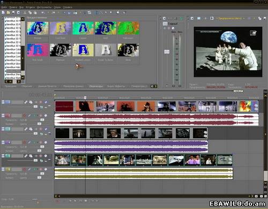Viewport: 268px width, 209px height.
Task: Click the Open folder icon in toolbar
Action: [x=8, y=12]
